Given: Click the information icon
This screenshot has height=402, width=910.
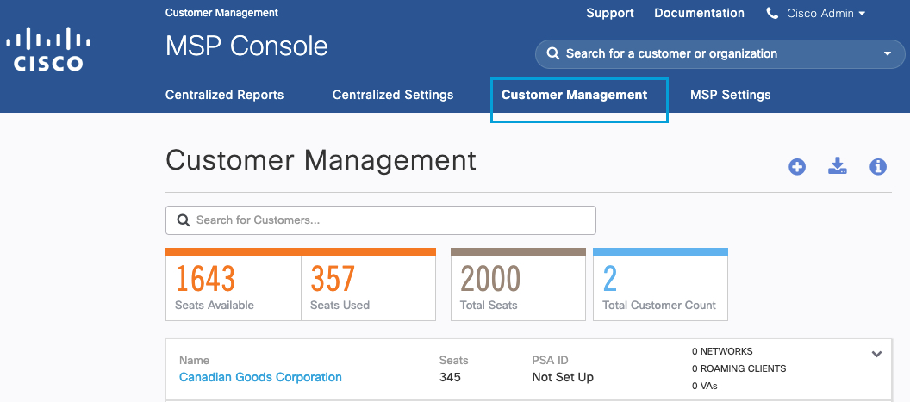Looking at the screenshot, I should click(878, 167).
